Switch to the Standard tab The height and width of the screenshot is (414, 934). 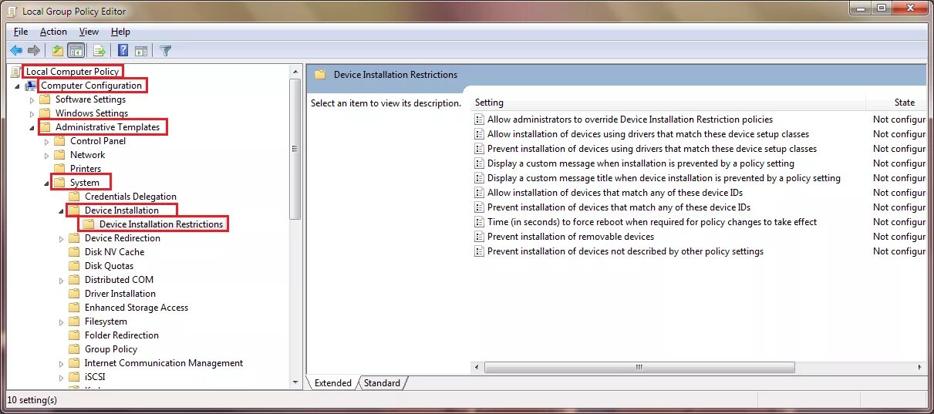(x=382, y=383)
